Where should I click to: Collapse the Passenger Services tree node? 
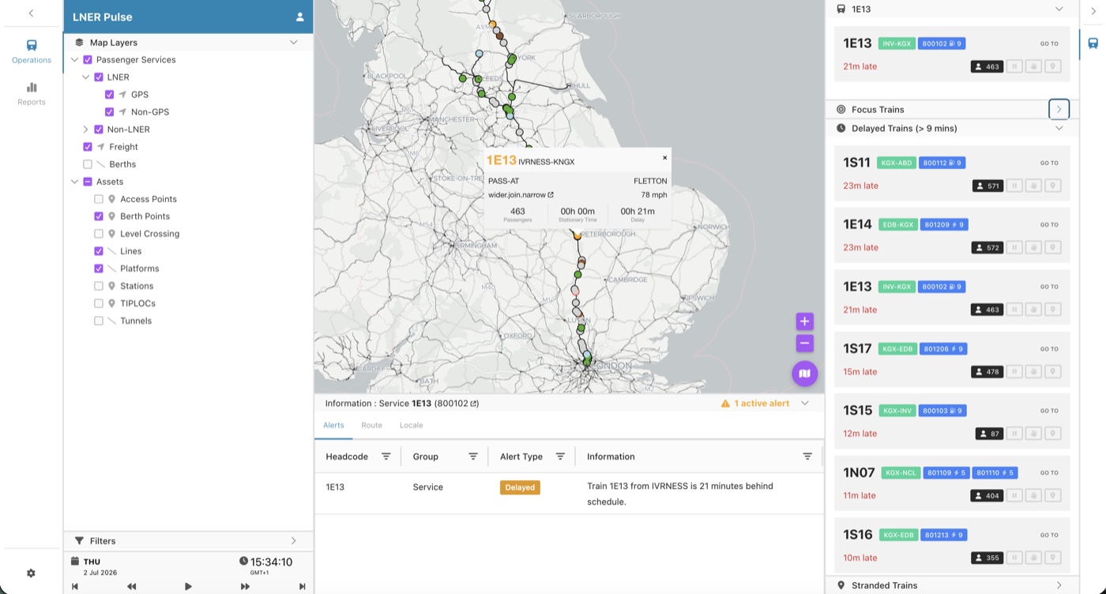tap(75, 60)
